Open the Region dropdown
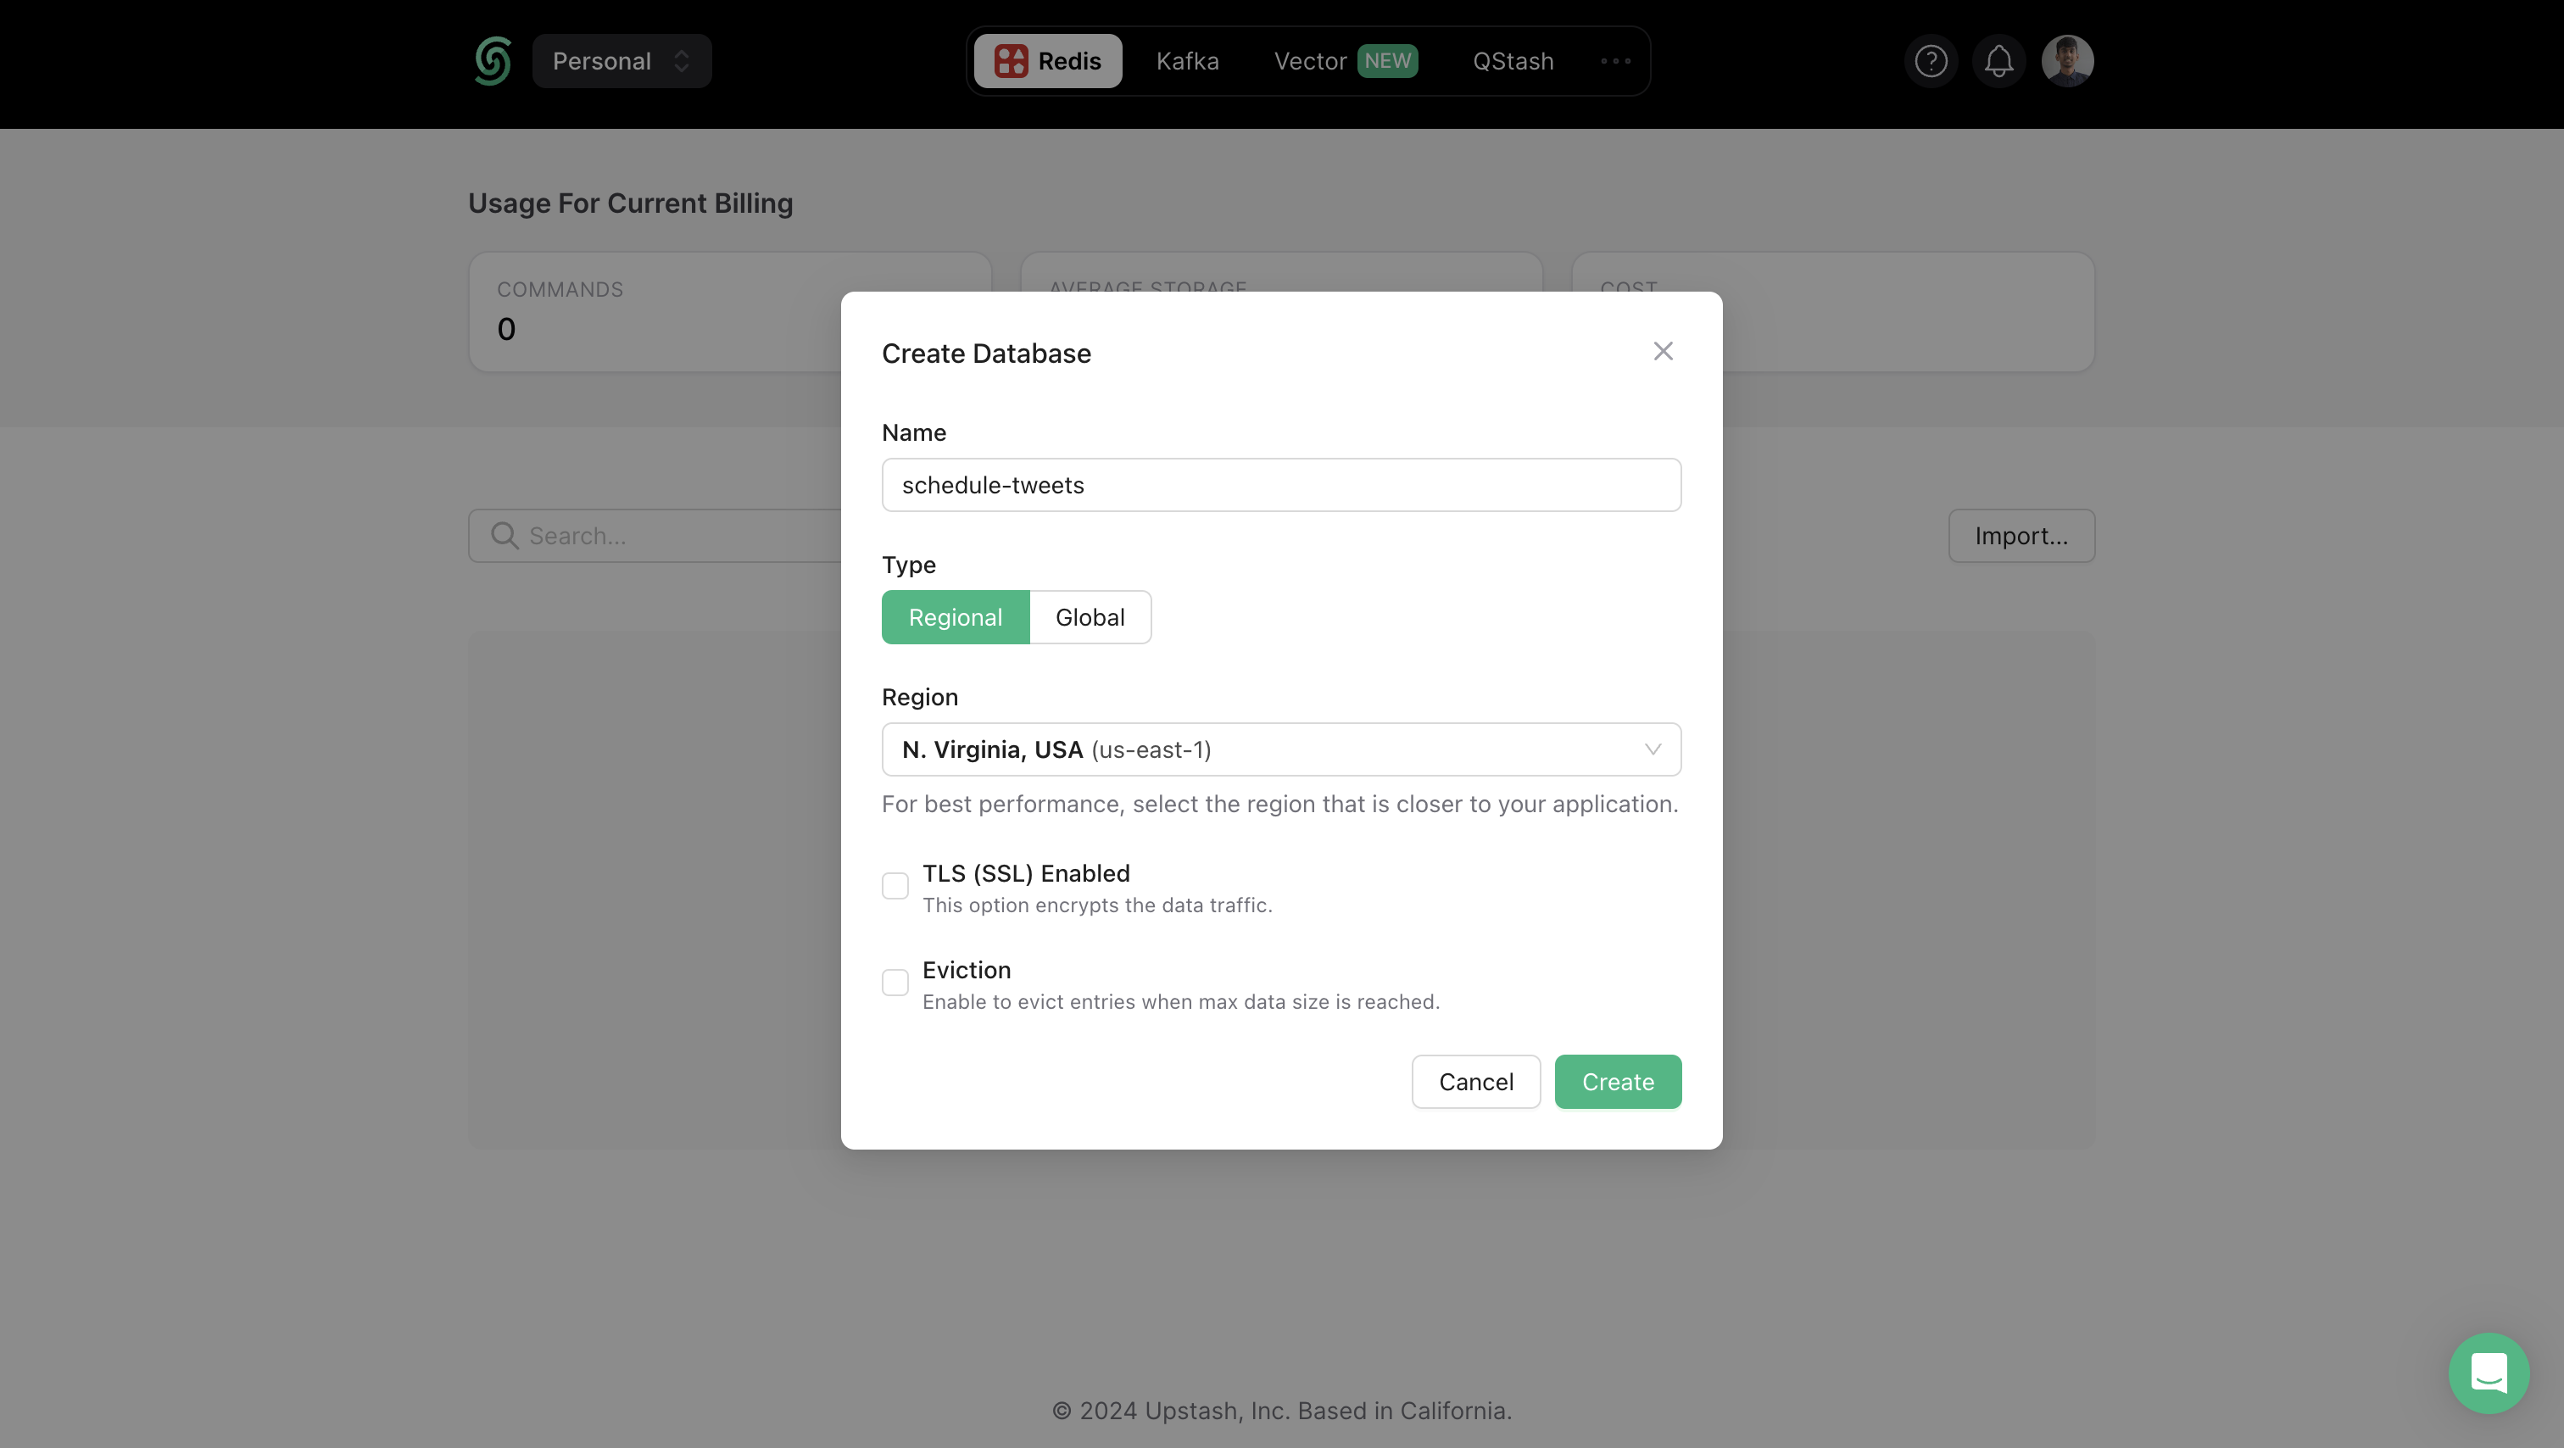Viewport: 2564px width, 1448px height. tap(1281, 749)
